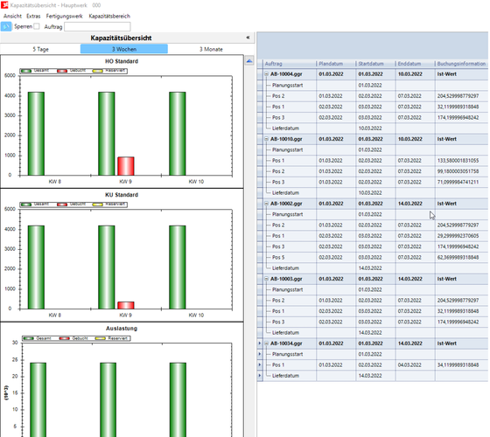Click the green Gesamt legend marker in KU Standard
The image size is (490, 437).
pyautogui.click(x=26, y=205)
